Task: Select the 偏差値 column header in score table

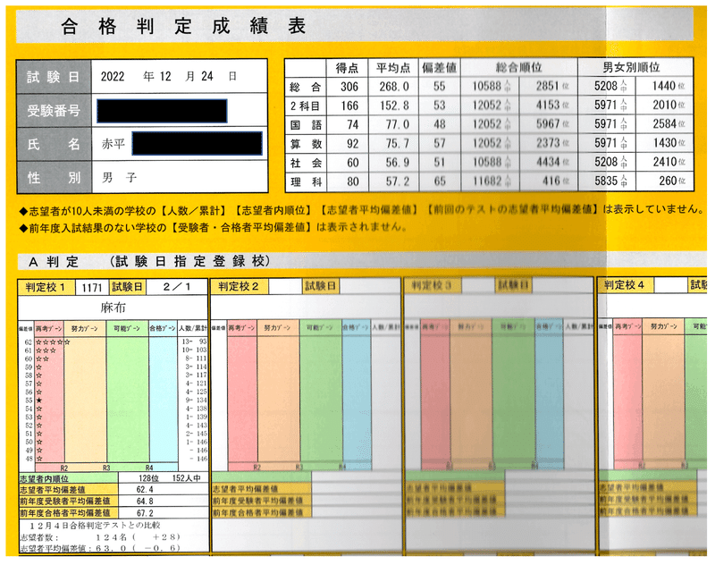Action: point(439,68)
